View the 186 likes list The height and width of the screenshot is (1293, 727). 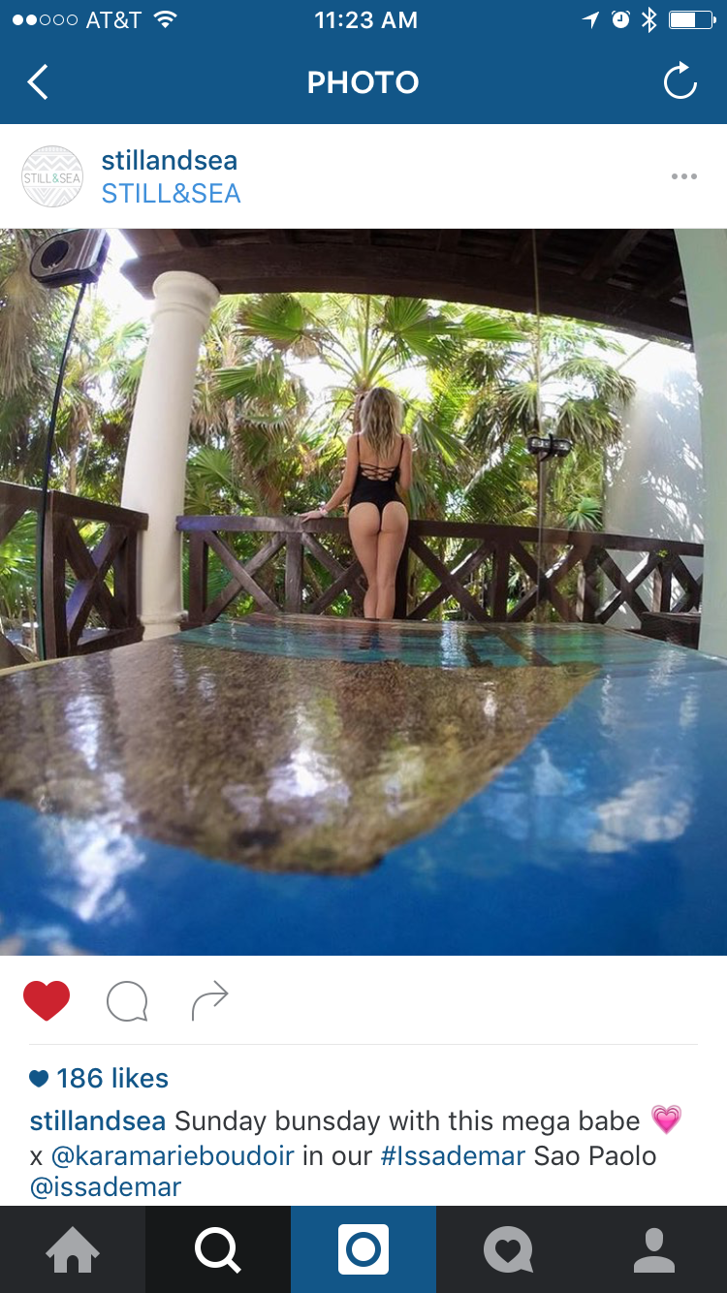[99, 1078]
